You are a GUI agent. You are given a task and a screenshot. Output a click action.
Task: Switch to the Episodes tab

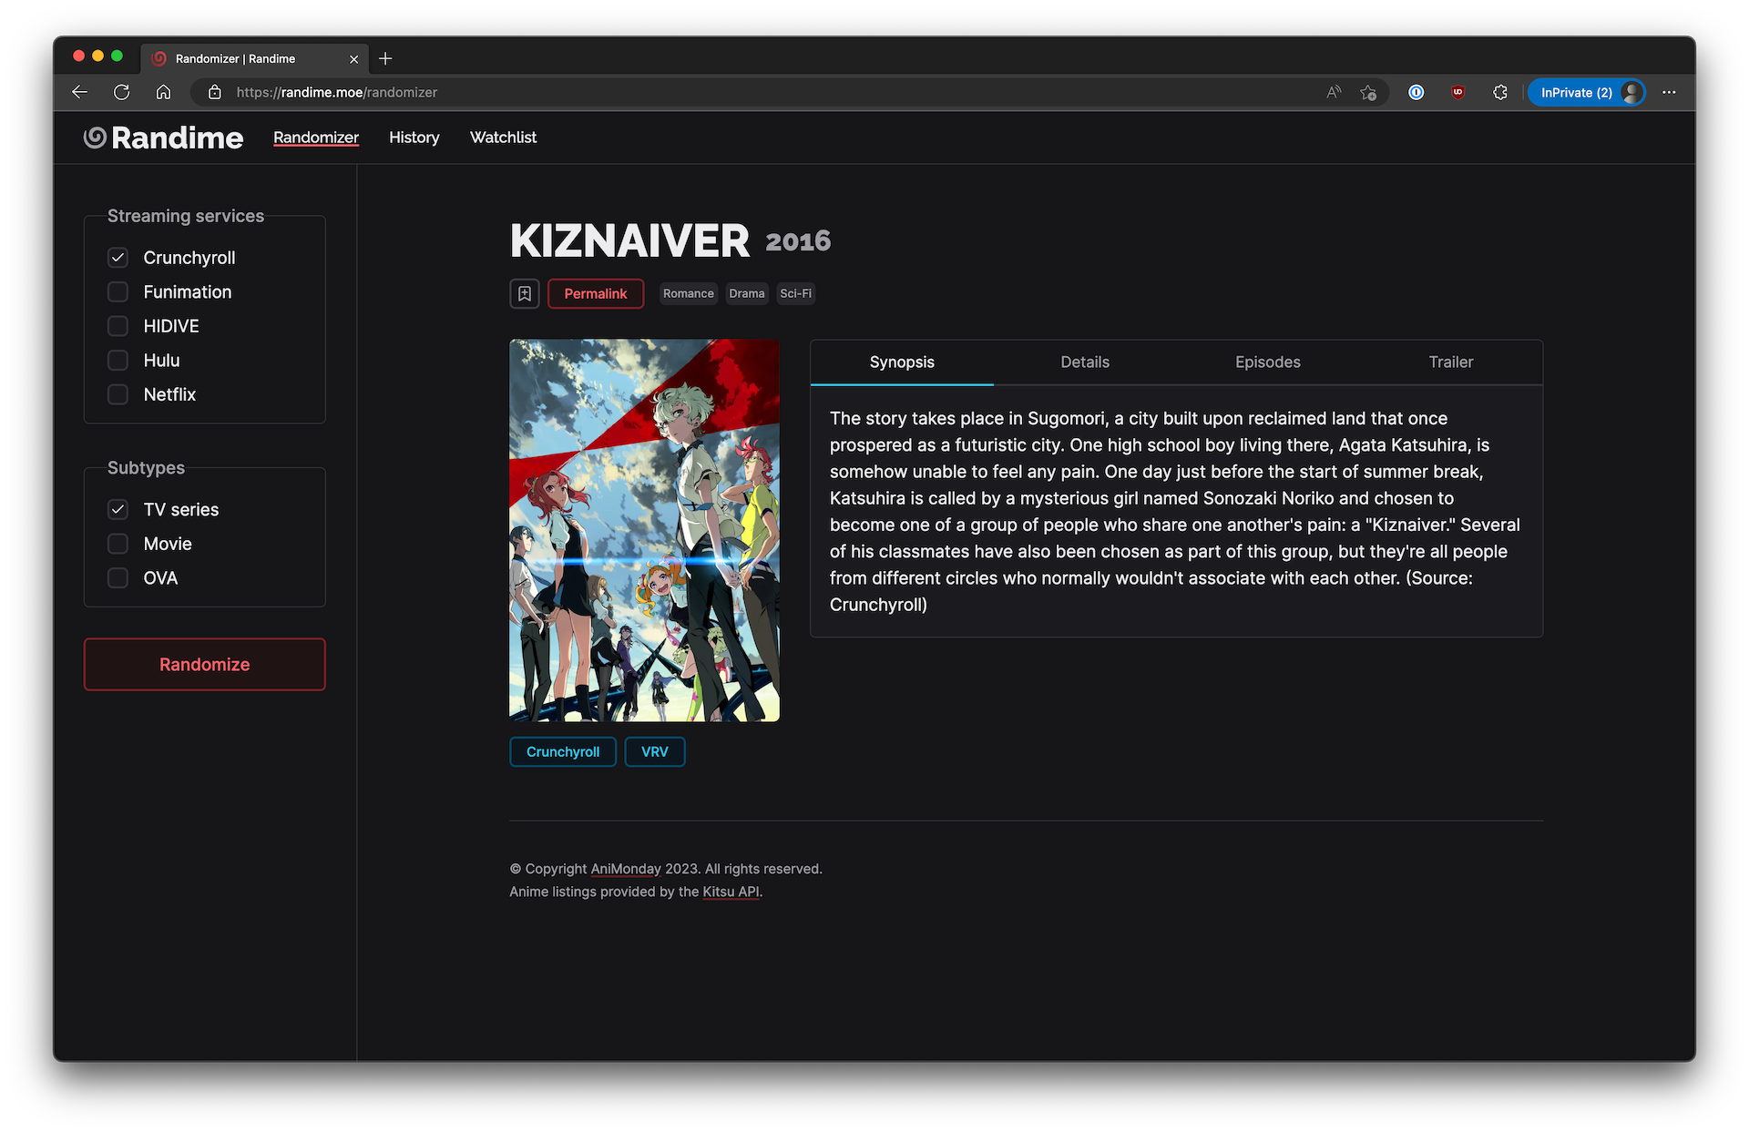1268,362
